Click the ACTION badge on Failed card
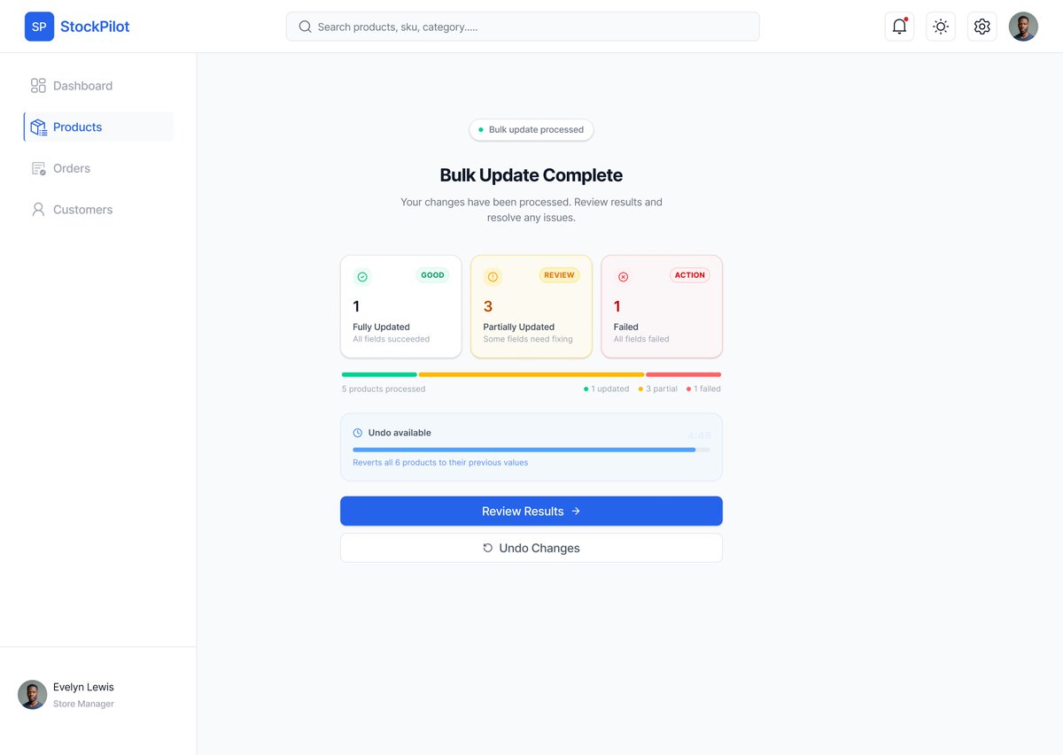 690,275
